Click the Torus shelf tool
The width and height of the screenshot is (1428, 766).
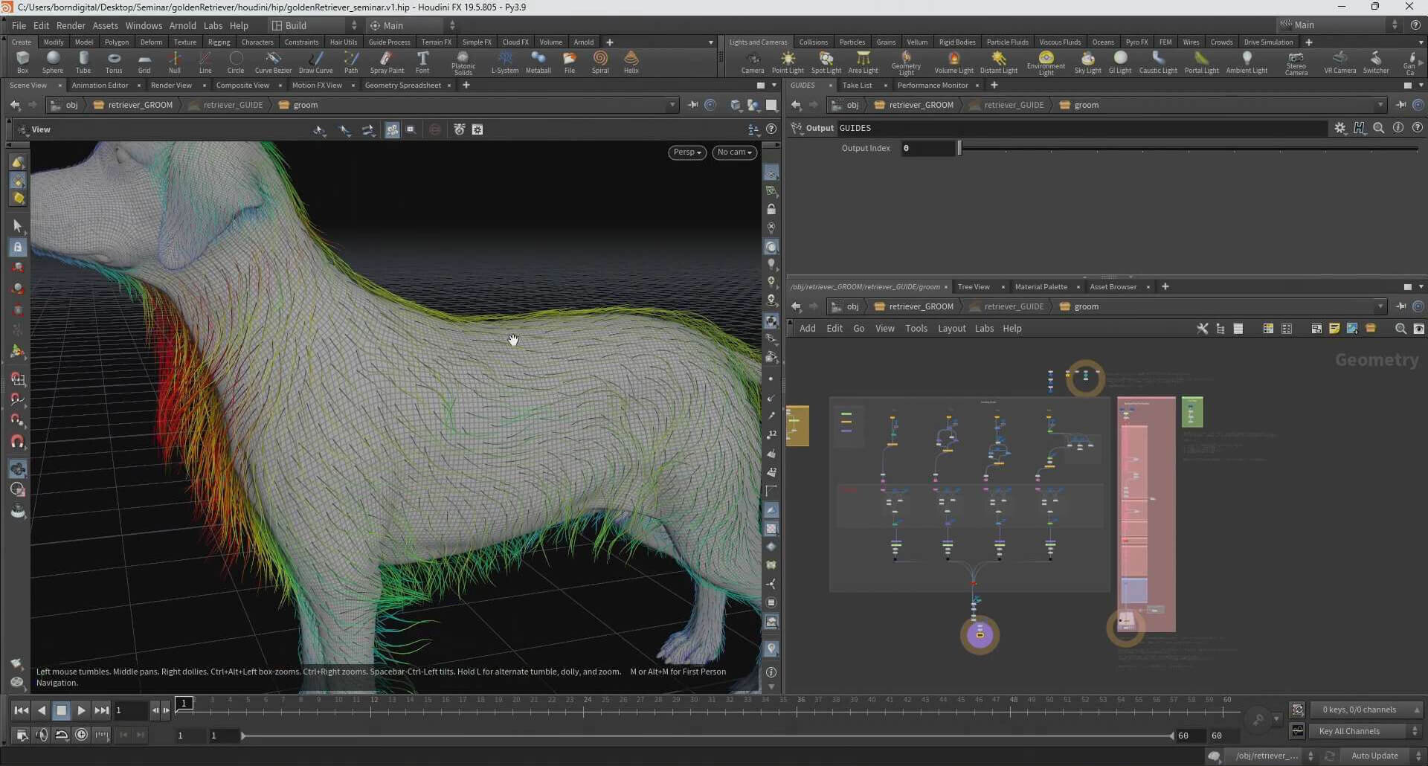(114, 62)
